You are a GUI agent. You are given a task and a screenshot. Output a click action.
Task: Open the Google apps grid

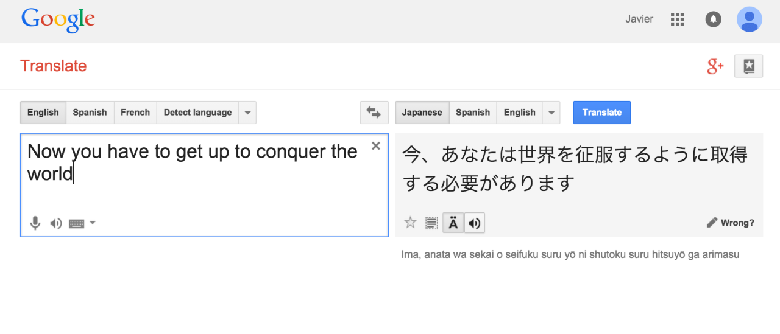[x=677, y=19]
